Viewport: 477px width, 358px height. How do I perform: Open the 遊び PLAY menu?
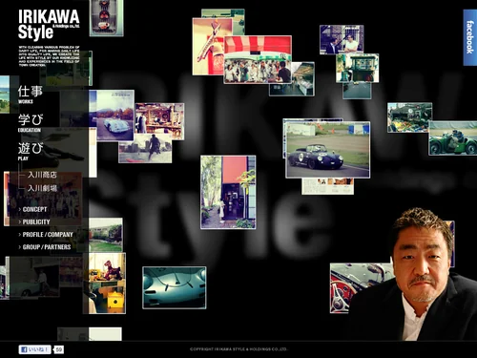coord(31,151)
